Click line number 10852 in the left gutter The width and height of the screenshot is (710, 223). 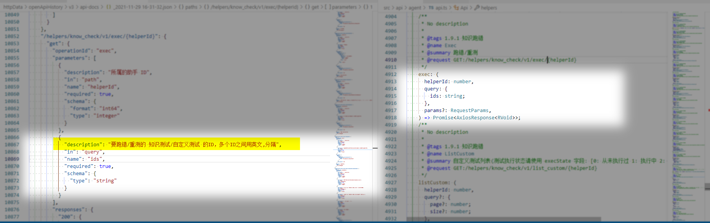point(12,36)
